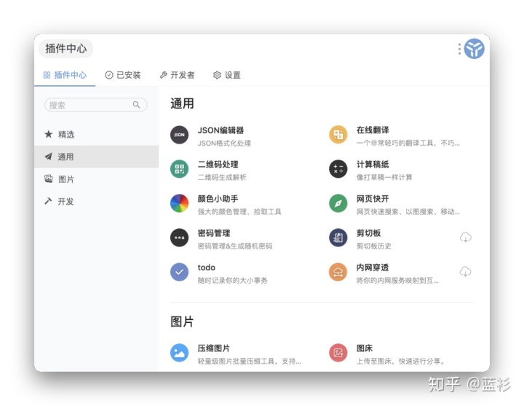
Task: Download the 剪切板 plugin via cloud icon
Action: 465,238
